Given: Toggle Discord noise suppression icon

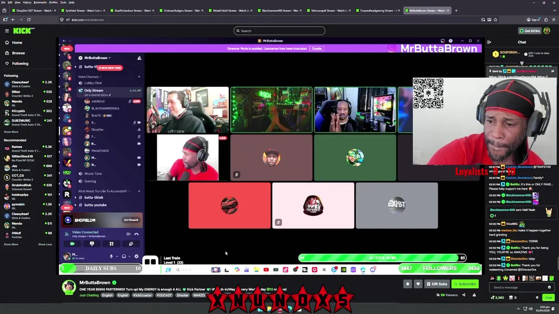Looking at the screenshot, I should click(128, 234).
